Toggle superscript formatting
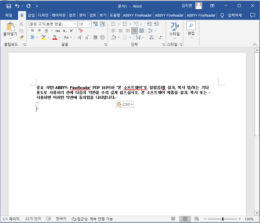The height and width of the screenshot is (223, 260). pyautogui.click(x=71, y=31)
